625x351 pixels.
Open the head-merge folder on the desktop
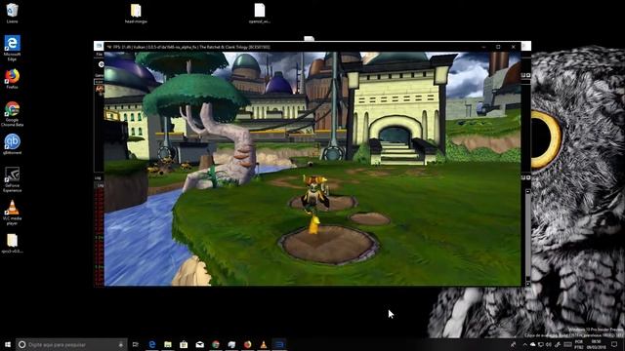click(x=136, y=14)
